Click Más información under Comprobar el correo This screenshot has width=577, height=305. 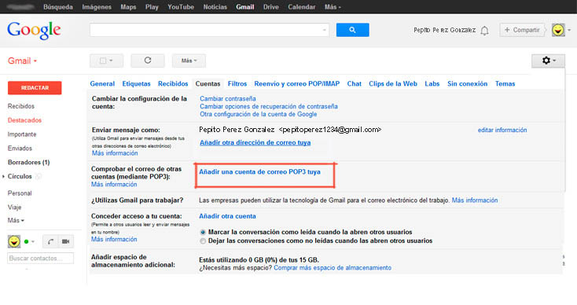114,184
